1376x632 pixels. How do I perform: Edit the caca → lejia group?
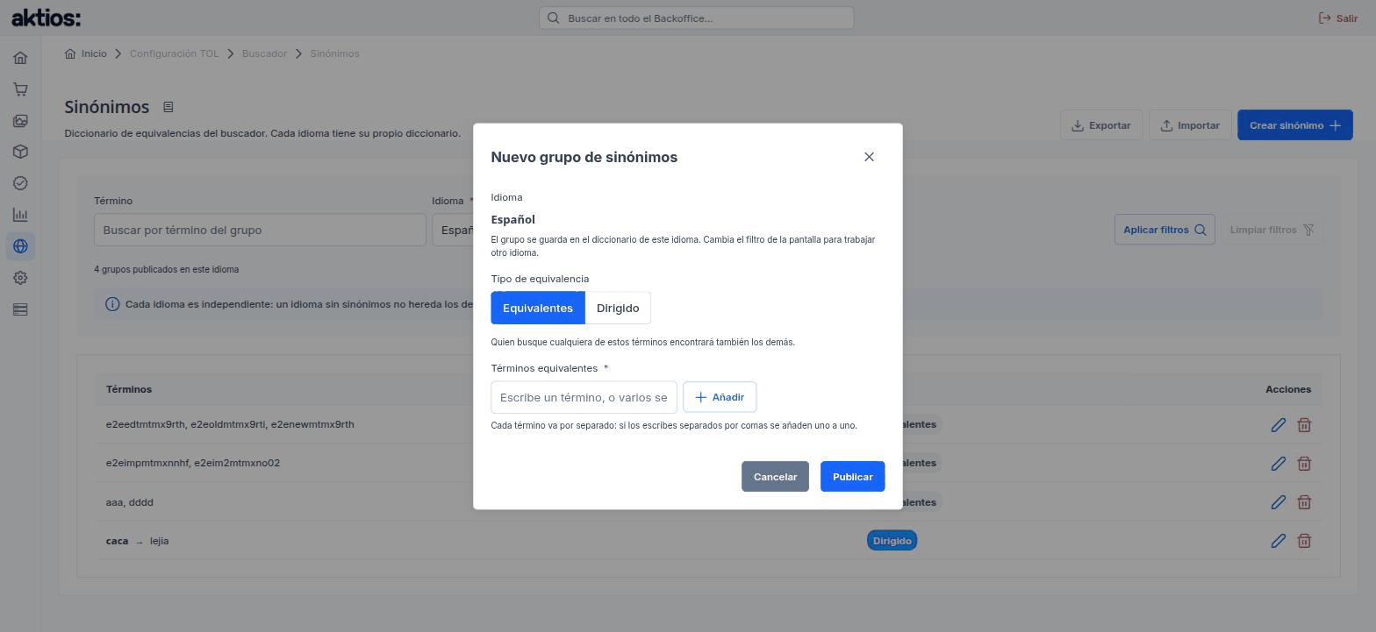(1278, 541)
